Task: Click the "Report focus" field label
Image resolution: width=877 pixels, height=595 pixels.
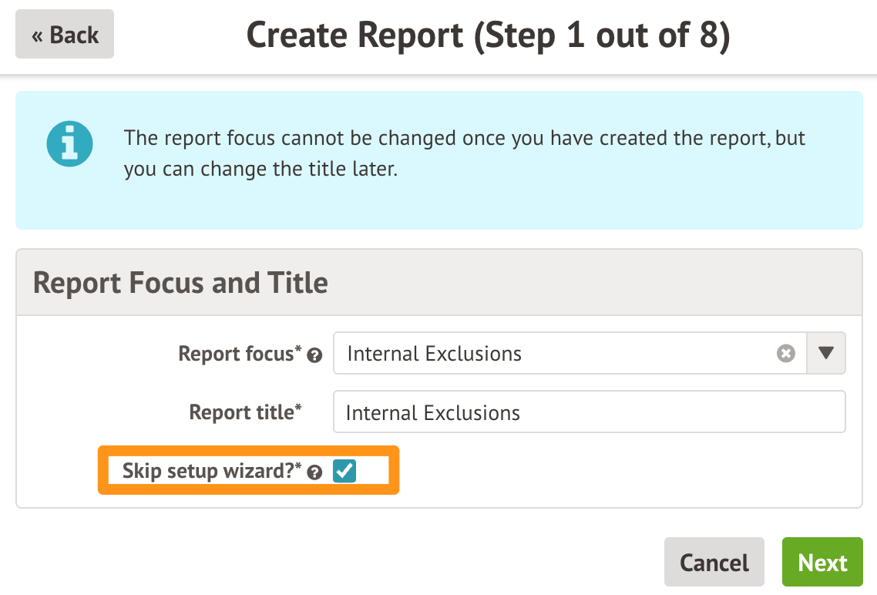Action: click(236, 354)
